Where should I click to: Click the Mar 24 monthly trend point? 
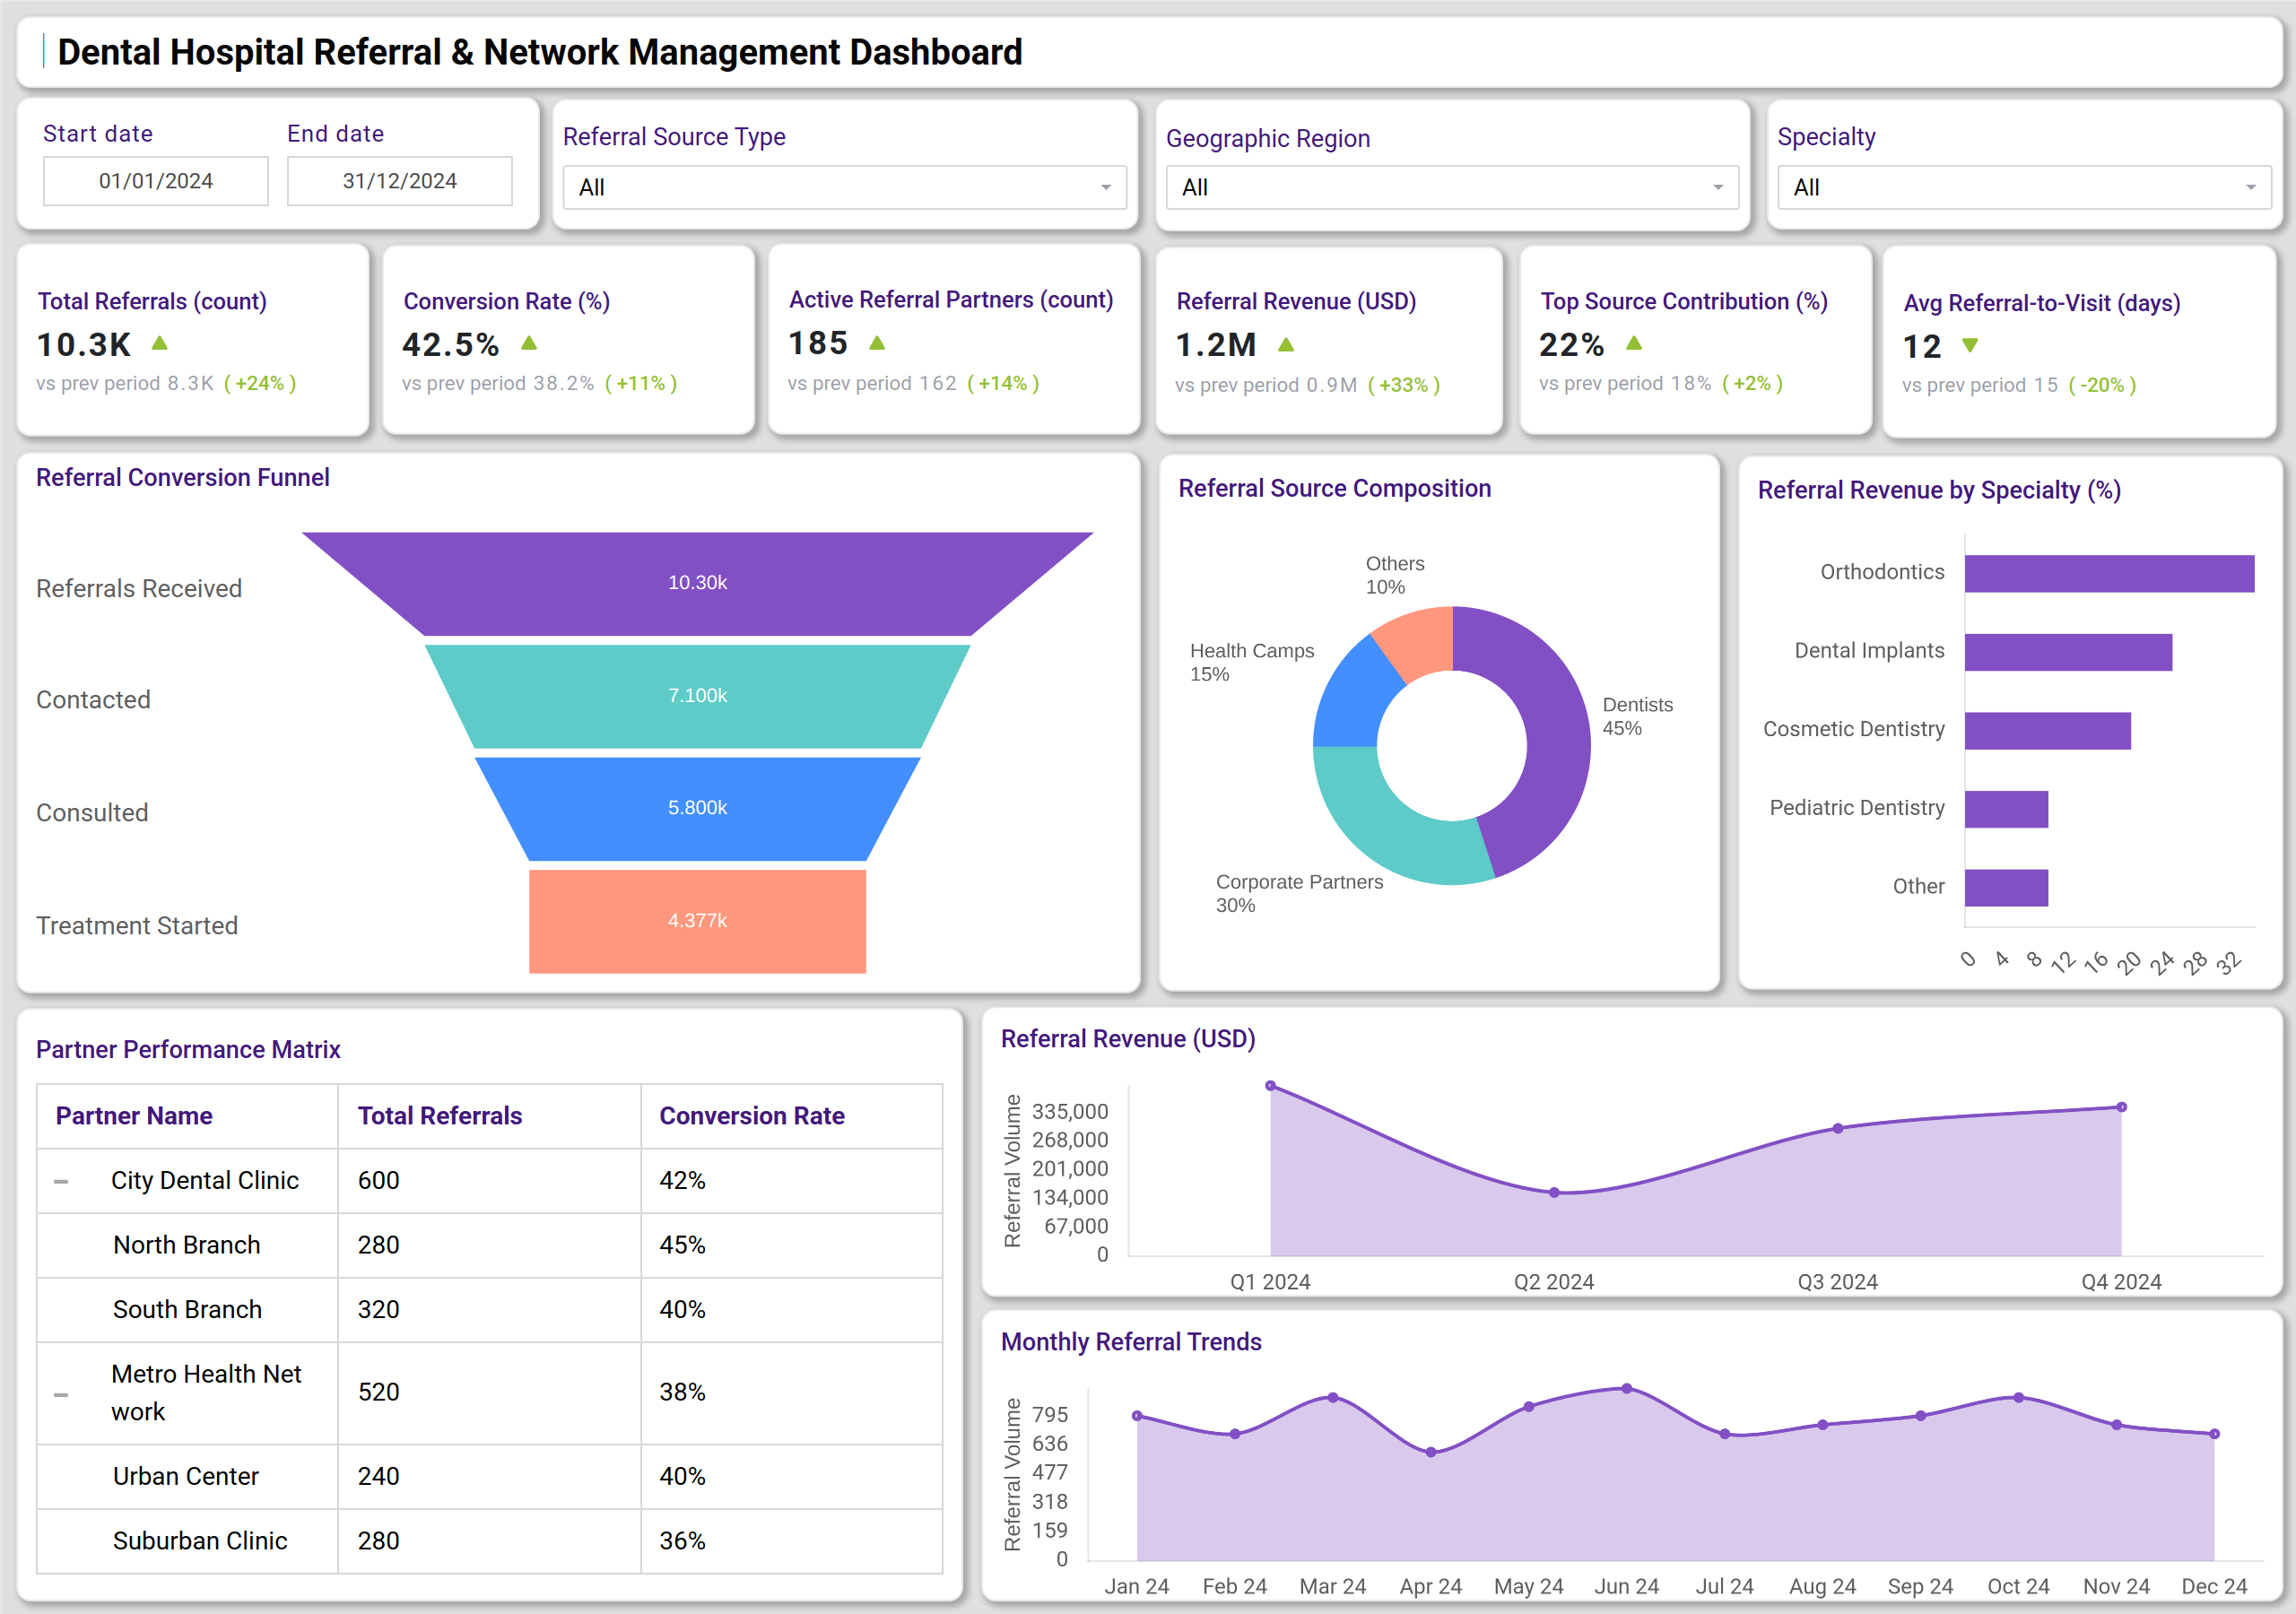[1333, 1398]
